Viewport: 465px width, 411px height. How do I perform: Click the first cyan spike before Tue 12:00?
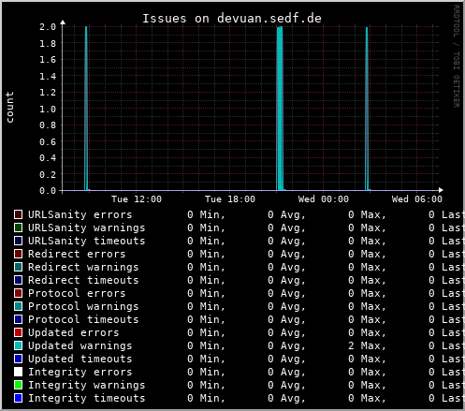tap(86, 109)
